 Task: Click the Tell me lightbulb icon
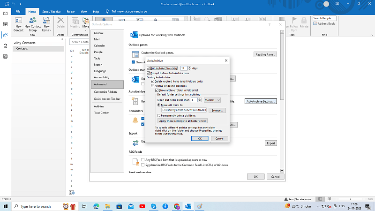click(107, 11)
